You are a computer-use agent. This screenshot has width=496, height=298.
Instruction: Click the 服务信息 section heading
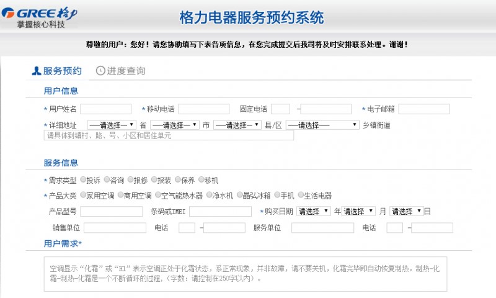click(61, 163)
